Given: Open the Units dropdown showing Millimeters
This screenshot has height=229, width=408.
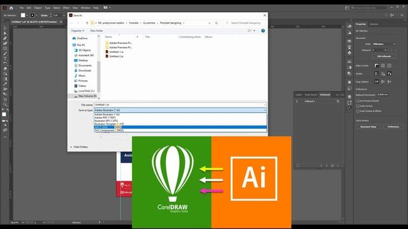Looking at the screenshot, I should coord(384,44).
